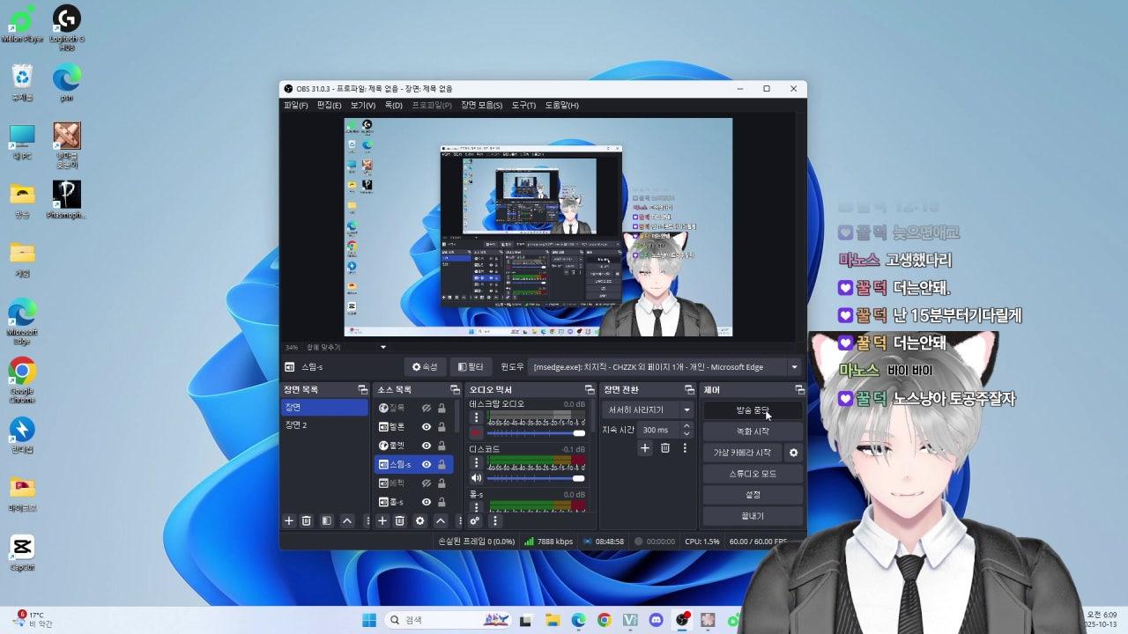Open virtual camera settings gear
The width and height of the screenshot is (1128, 634).
(x=793, y=453)
